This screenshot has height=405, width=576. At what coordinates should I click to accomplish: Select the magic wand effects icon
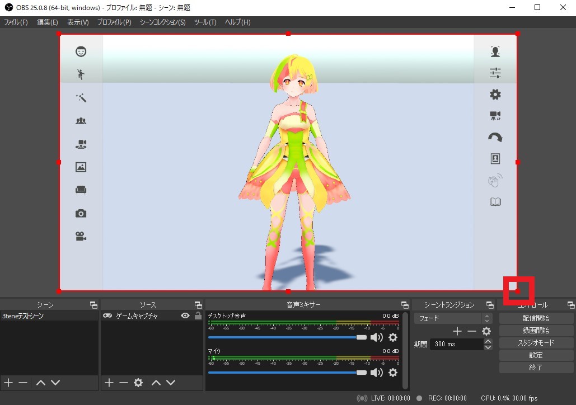(x=81, y=98)
